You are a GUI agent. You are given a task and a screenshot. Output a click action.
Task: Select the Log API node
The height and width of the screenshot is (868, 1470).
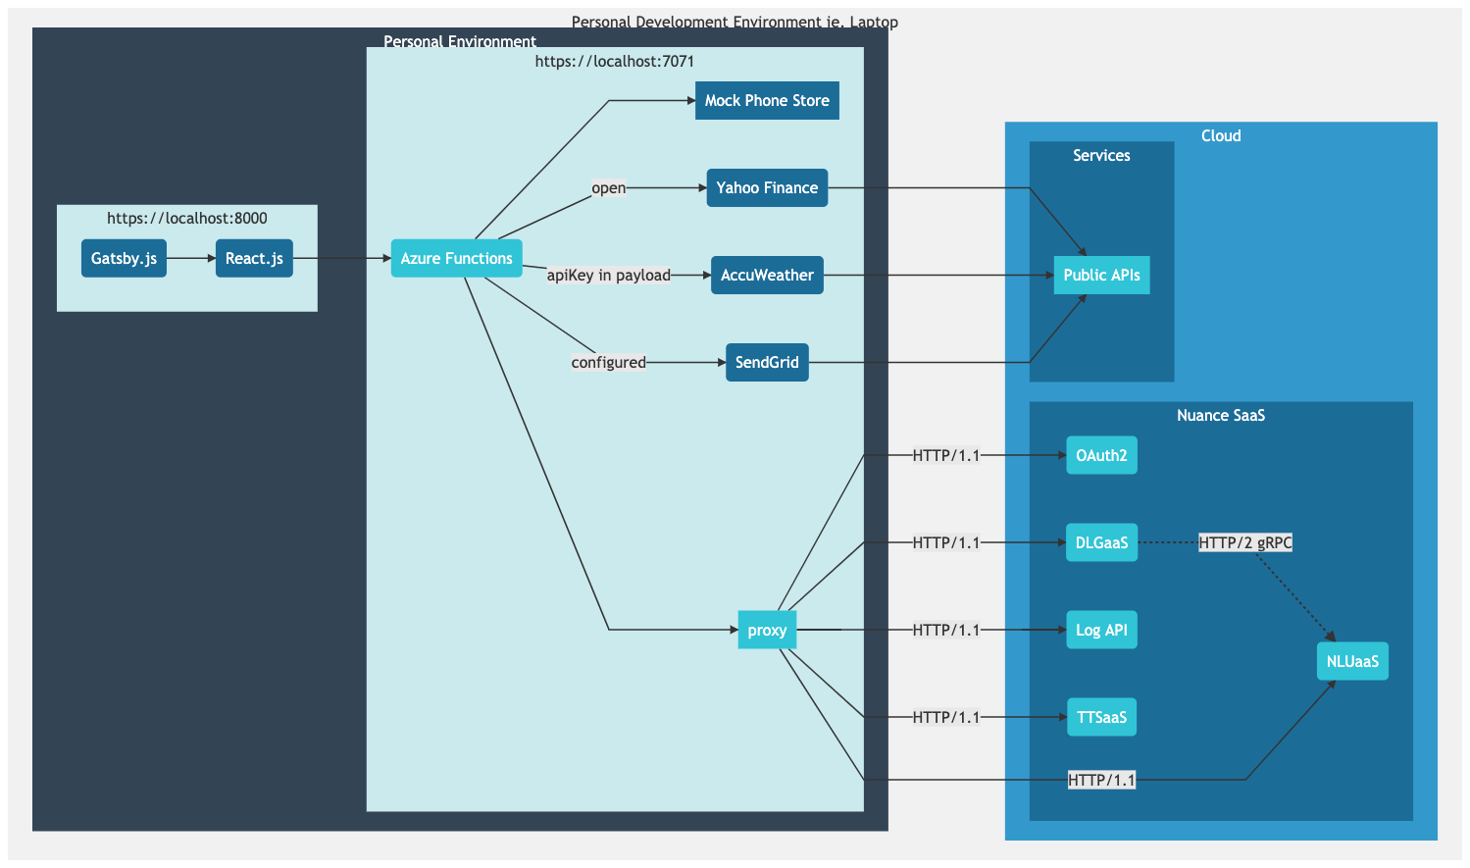[1101, 631]
